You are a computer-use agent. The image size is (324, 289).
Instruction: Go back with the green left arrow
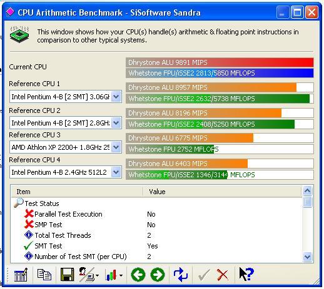click(x=138, y=275)
